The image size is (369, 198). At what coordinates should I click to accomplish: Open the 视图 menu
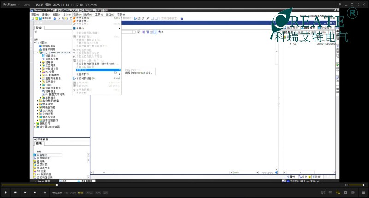tap(56, 15)
